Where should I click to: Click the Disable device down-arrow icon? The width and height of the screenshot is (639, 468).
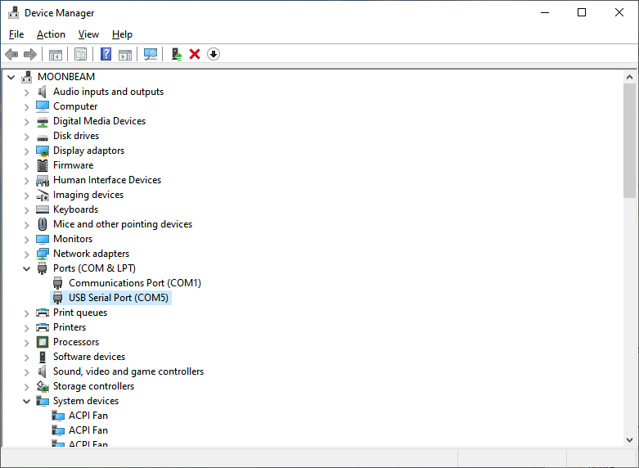[x=214, y=54]
